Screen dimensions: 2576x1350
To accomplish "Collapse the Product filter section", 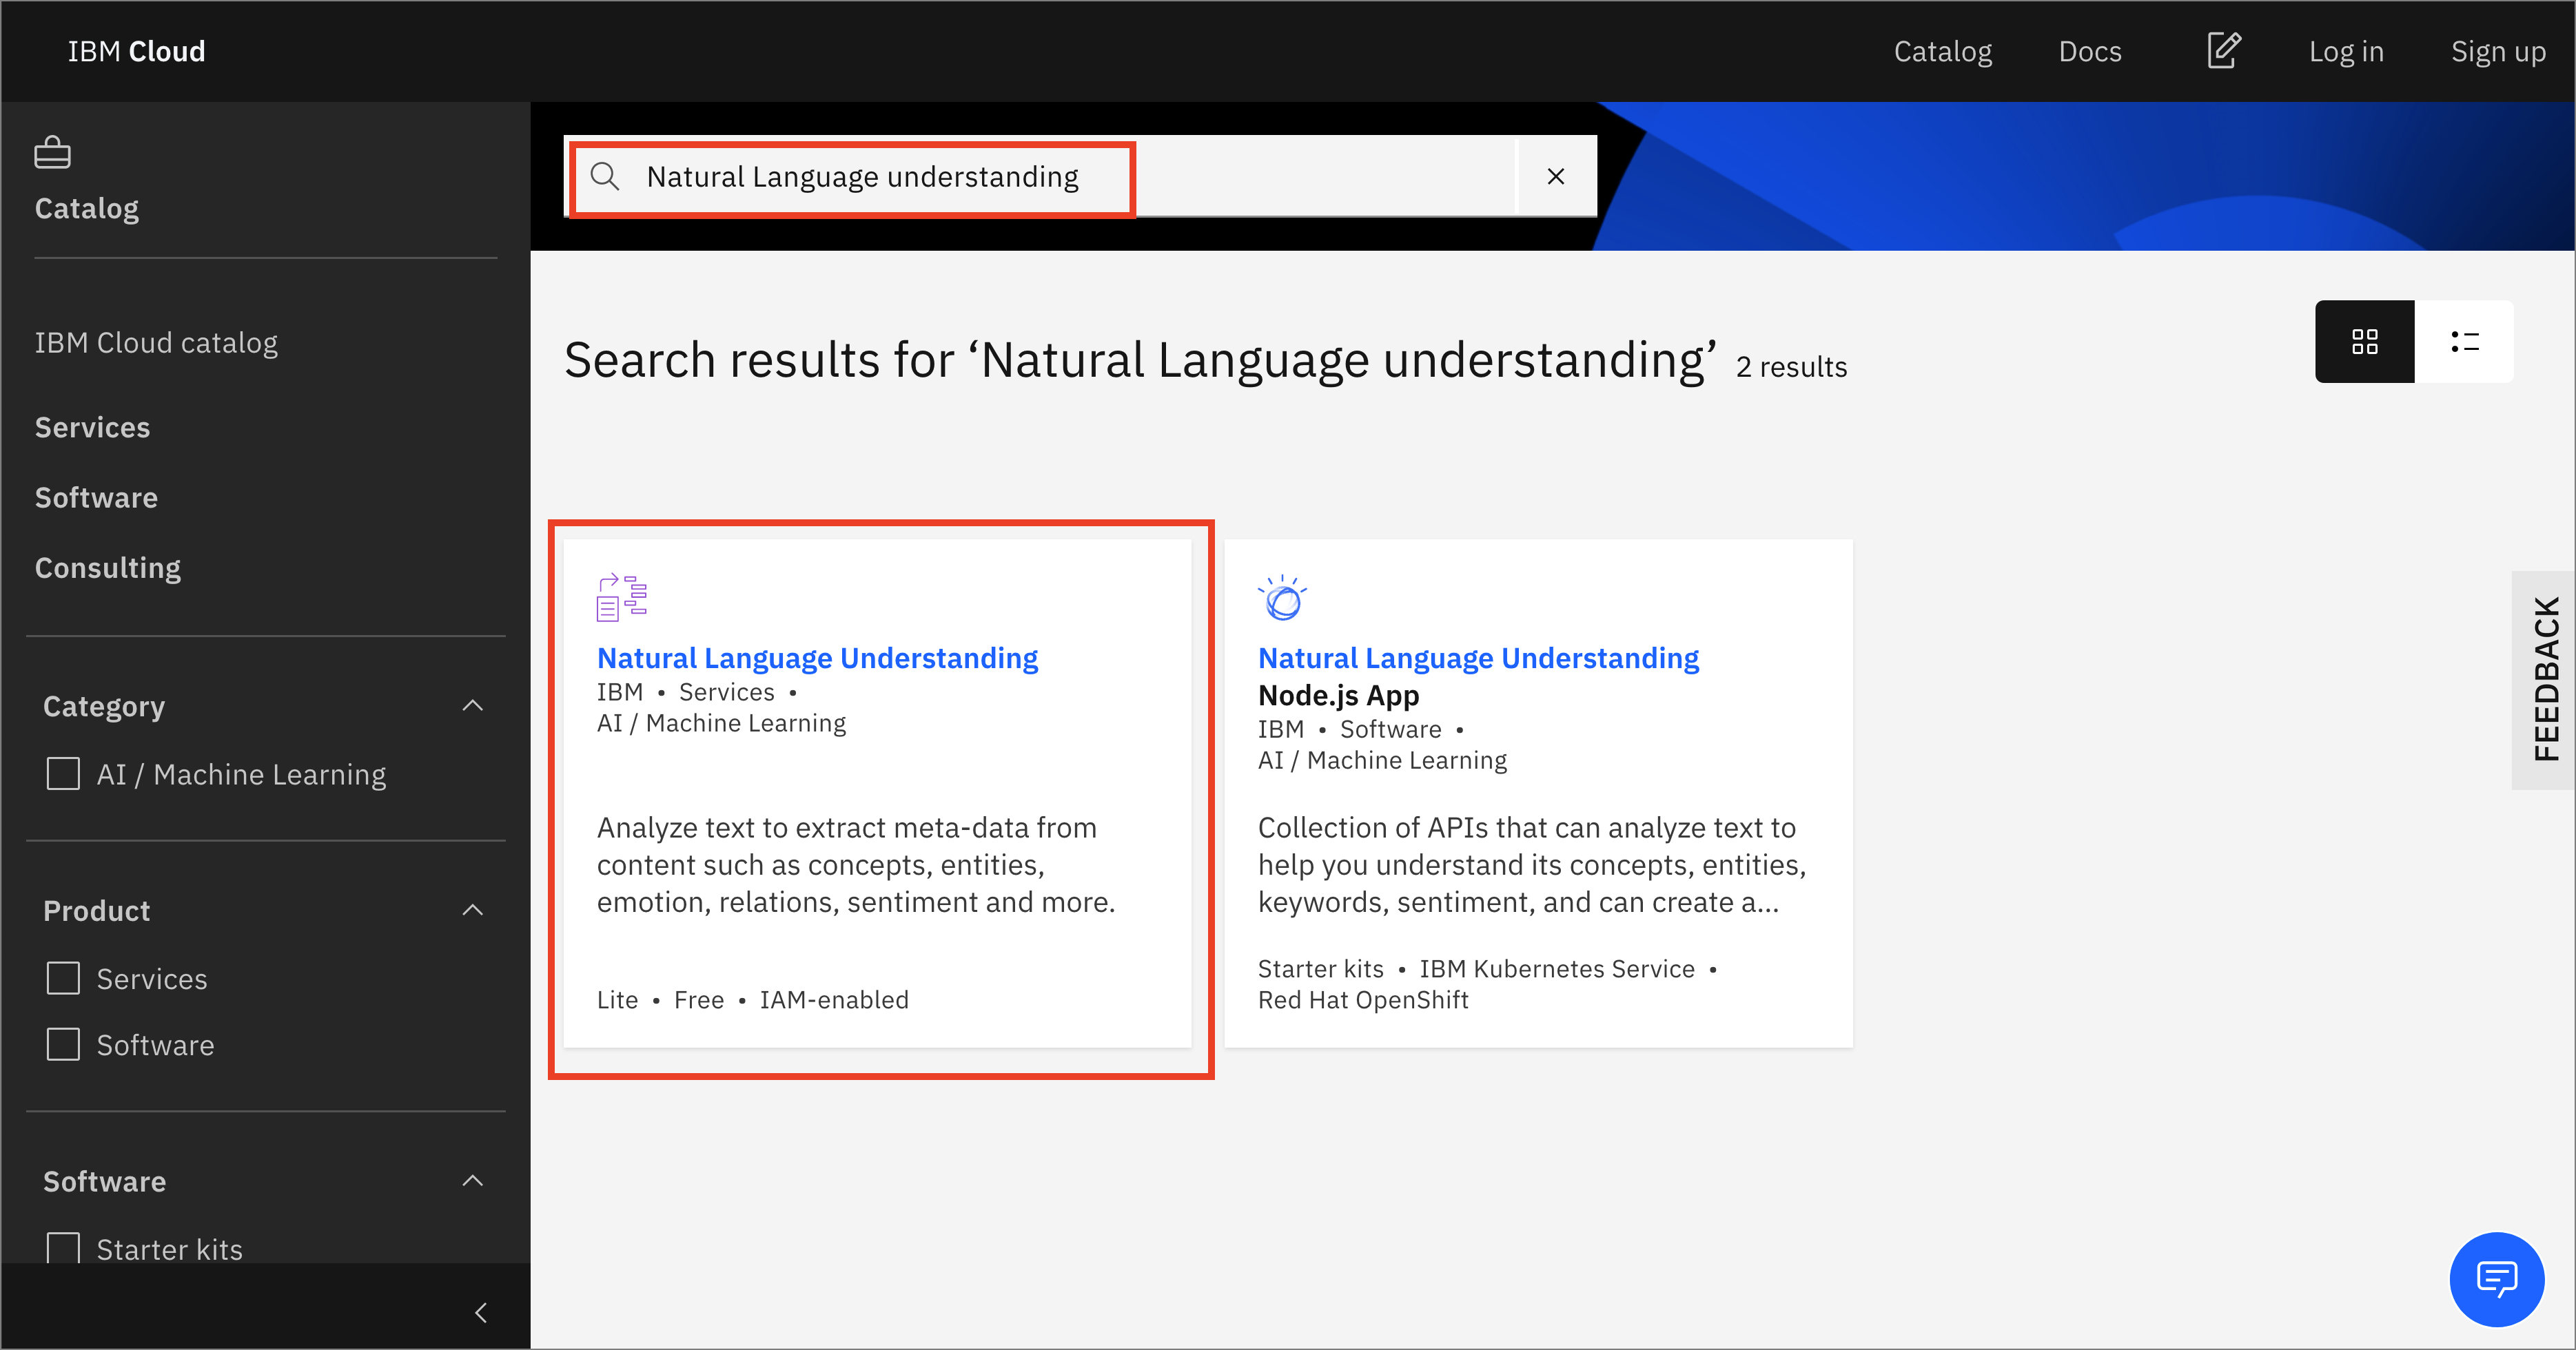I will click(473, 911).
